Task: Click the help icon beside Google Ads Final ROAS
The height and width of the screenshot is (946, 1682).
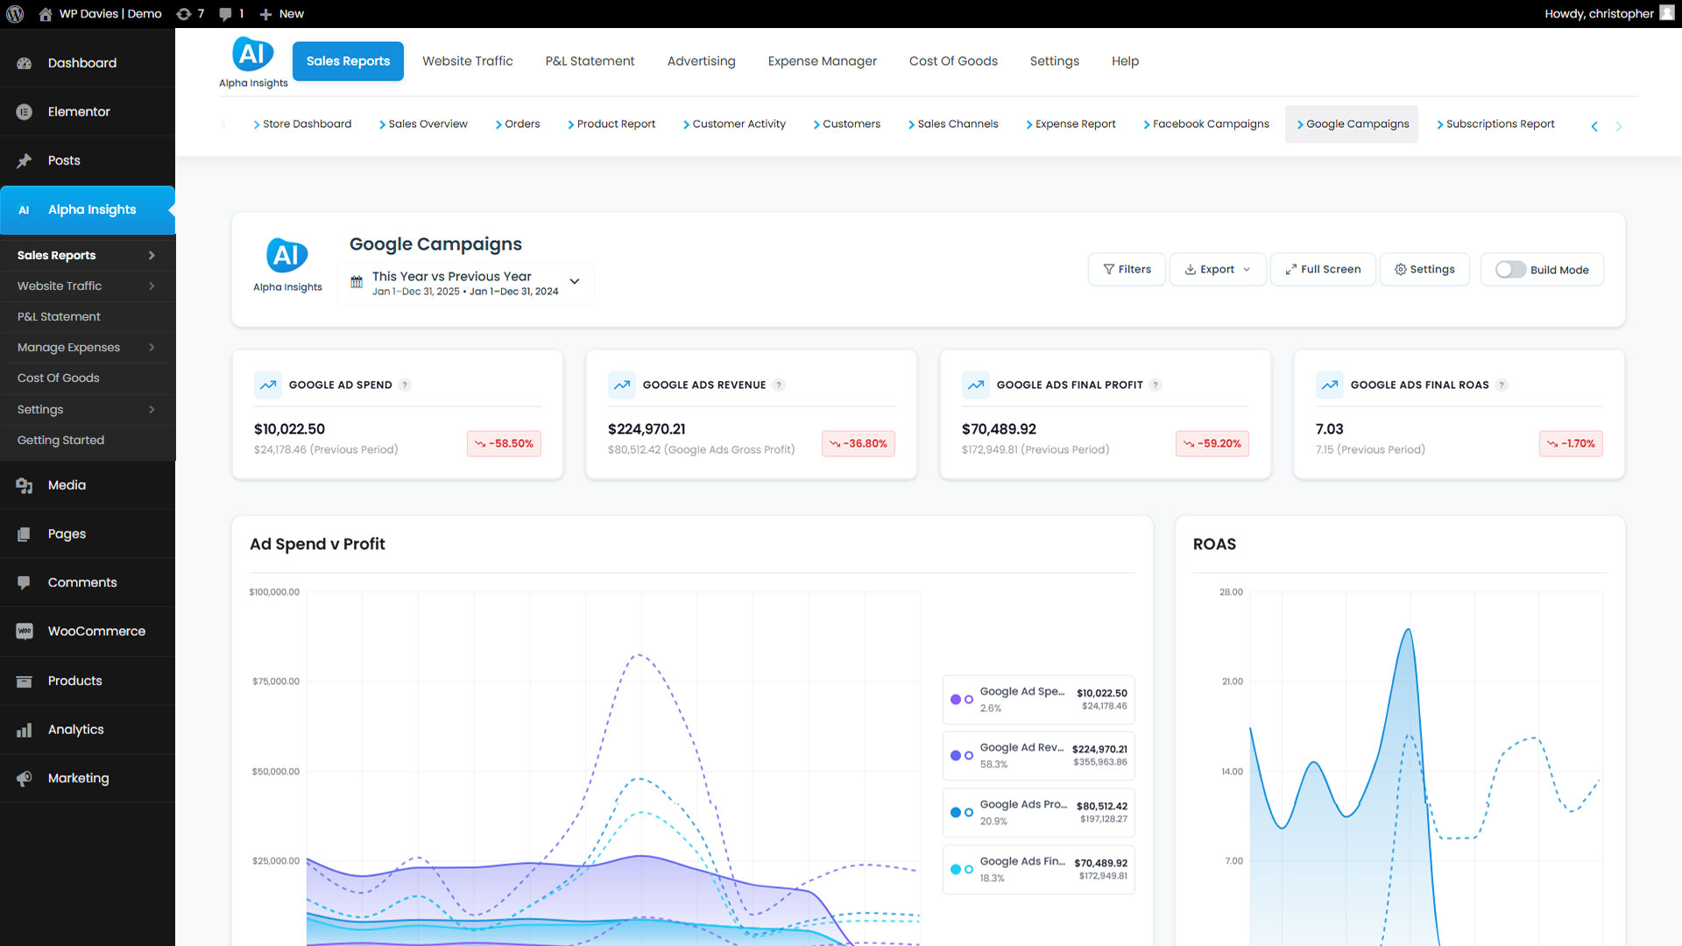Action: 1502,385
